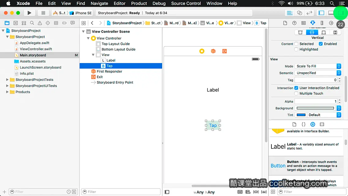Click the blue Tint color swatch

(301, 115)
